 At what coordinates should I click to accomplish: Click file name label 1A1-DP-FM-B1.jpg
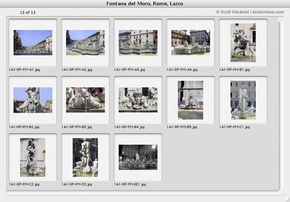click(235, 70)
